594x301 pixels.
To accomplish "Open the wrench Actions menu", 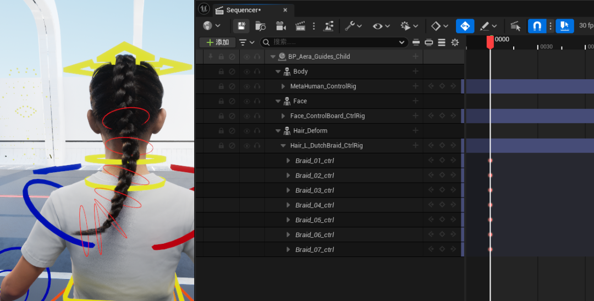I will click(x=353, y=26).
